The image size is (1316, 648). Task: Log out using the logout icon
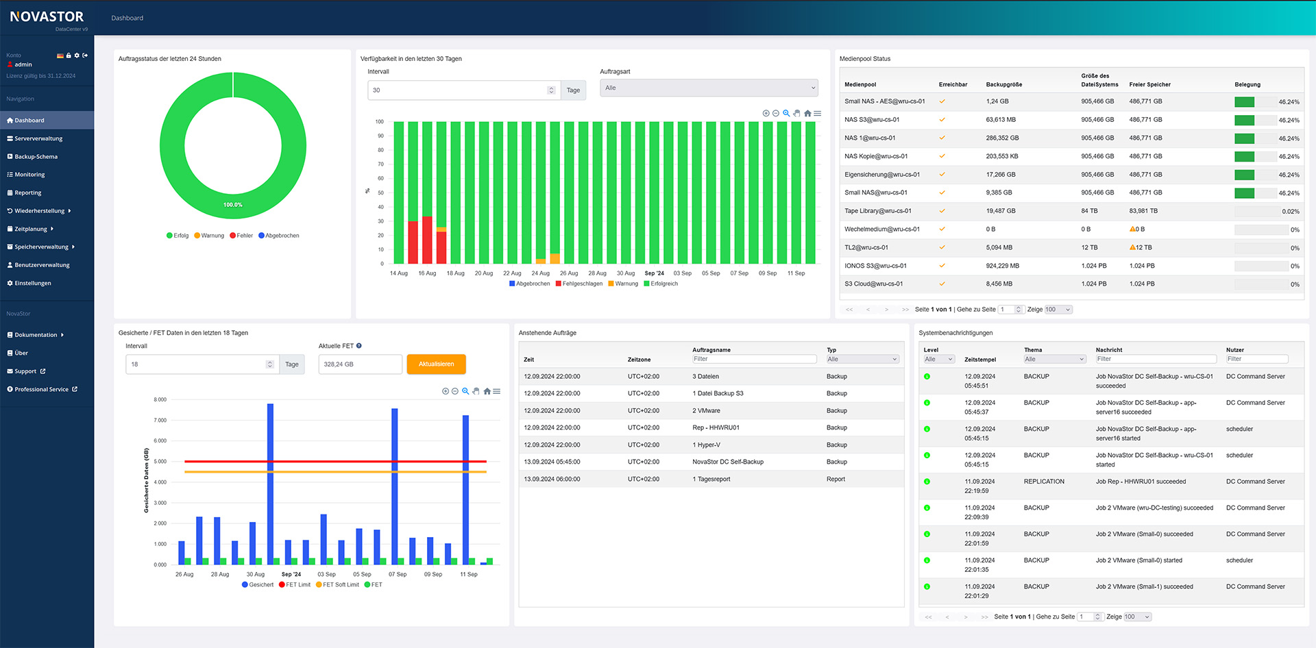pos(84,55)
